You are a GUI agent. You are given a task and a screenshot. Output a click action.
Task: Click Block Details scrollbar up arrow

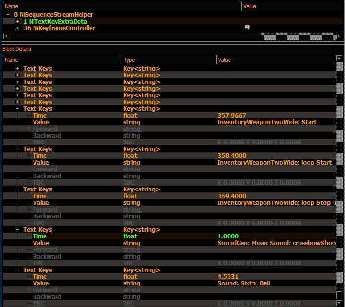click(339, 58)
